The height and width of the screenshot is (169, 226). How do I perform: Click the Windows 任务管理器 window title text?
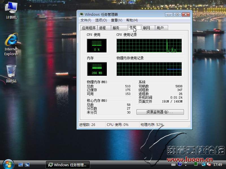(101, 15)
